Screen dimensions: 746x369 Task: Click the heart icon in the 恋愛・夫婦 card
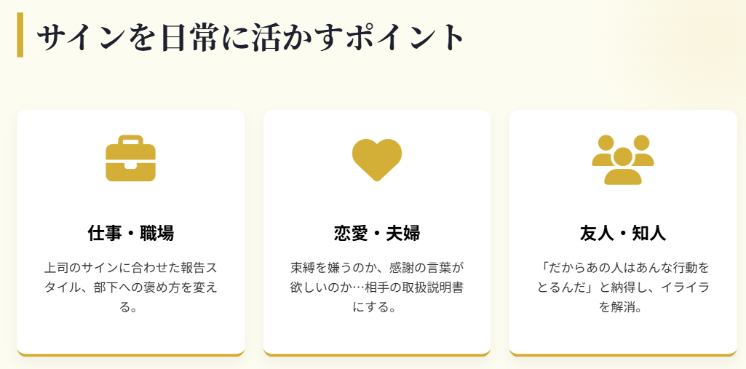[377, 159]
